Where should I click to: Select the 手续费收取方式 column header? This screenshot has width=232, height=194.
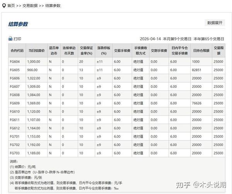141,50
